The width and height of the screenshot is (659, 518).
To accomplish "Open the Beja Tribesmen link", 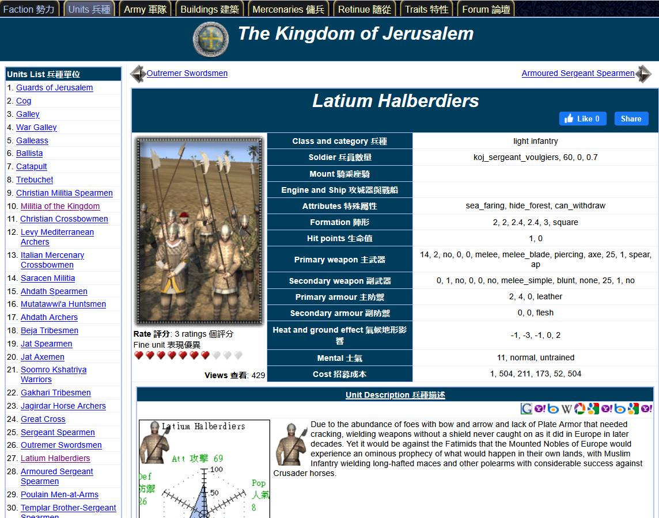I will [x=50, y=331].
